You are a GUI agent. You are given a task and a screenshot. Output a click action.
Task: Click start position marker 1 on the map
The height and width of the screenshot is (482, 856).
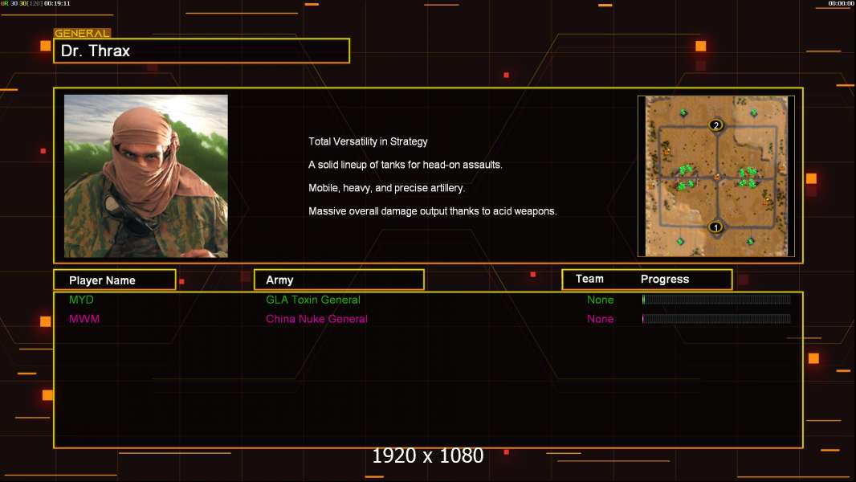(715, 227)
